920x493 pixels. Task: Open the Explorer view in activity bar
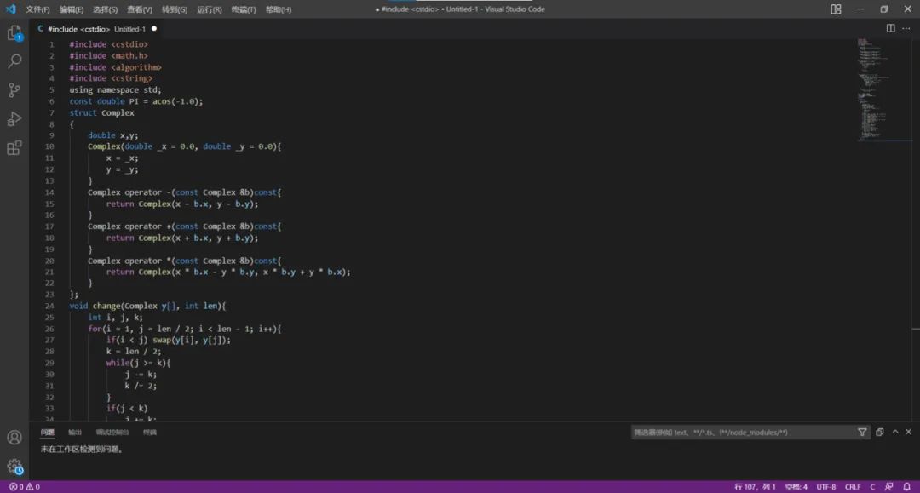point(14,33)
